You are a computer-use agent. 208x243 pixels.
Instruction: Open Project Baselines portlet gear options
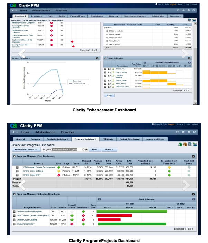point(97,58)
